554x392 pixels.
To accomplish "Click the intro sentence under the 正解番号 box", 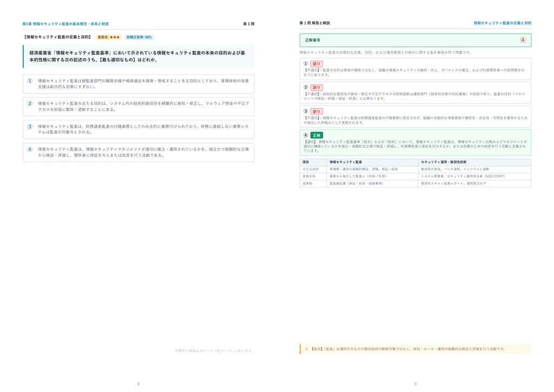I will [x=385, y=53].
